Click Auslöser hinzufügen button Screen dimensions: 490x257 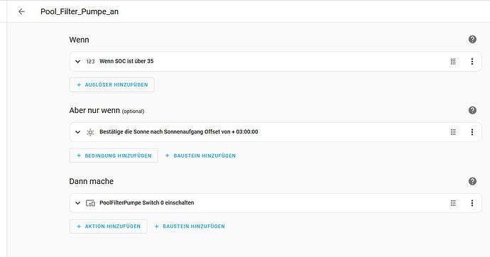click(112, 85)
